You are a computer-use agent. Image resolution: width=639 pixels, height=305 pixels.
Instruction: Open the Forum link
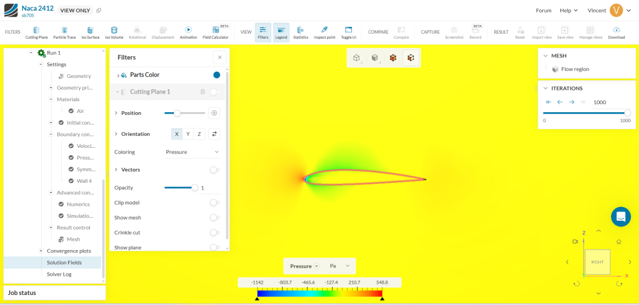[543, 11]
